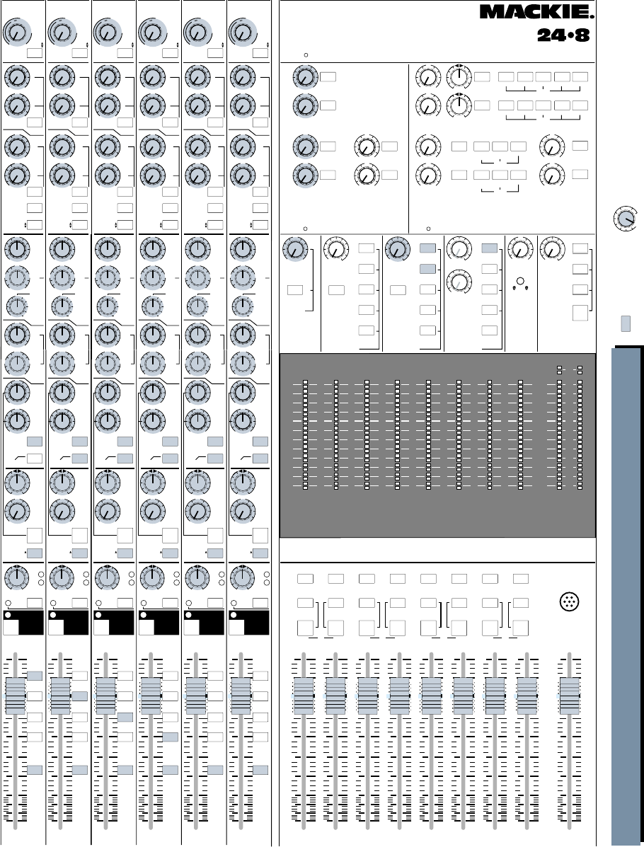Click lower faded-pointer knob in lower master section
This screenshot has width=644, height=847.
[459, 282]
